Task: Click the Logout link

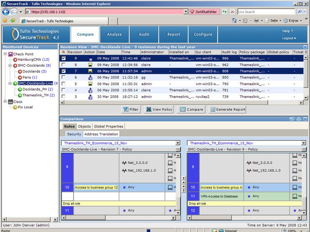Action: (289, 38)
